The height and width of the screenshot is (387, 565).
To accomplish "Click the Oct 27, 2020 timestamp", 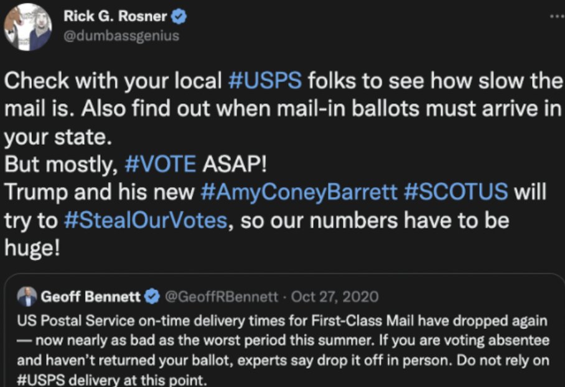I will point(335,297).
